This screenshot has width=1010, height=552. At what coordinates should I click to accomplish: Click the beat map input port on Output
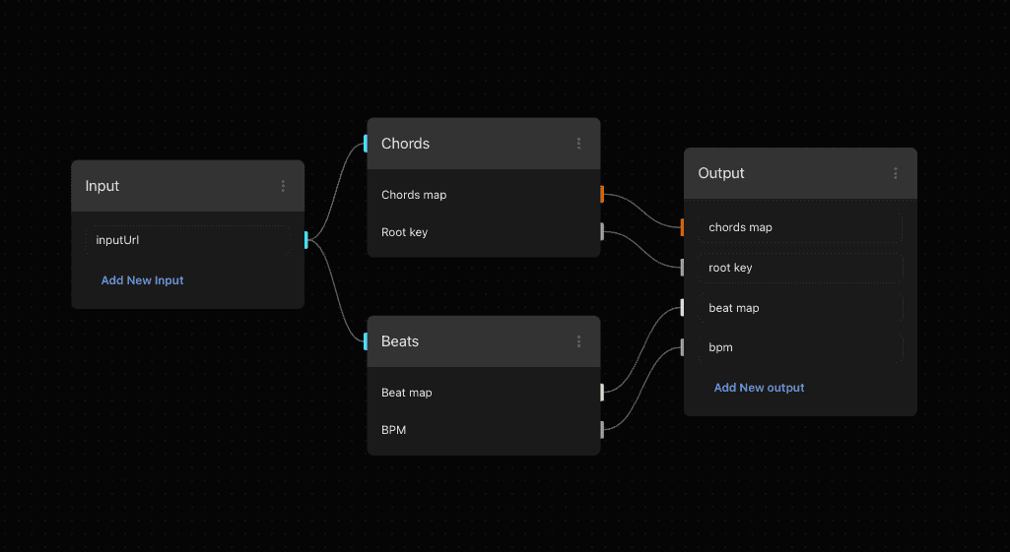pos(682,308)
